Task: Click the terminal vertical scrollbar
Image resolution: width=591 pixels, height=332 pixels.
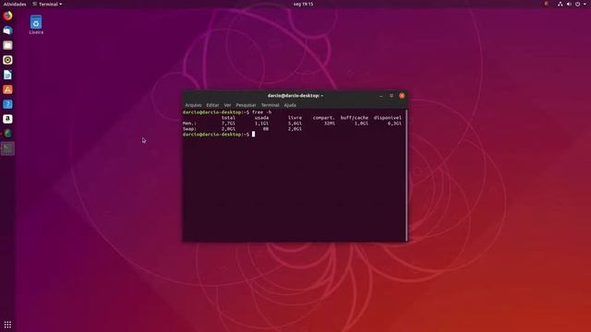Action: 406,175
